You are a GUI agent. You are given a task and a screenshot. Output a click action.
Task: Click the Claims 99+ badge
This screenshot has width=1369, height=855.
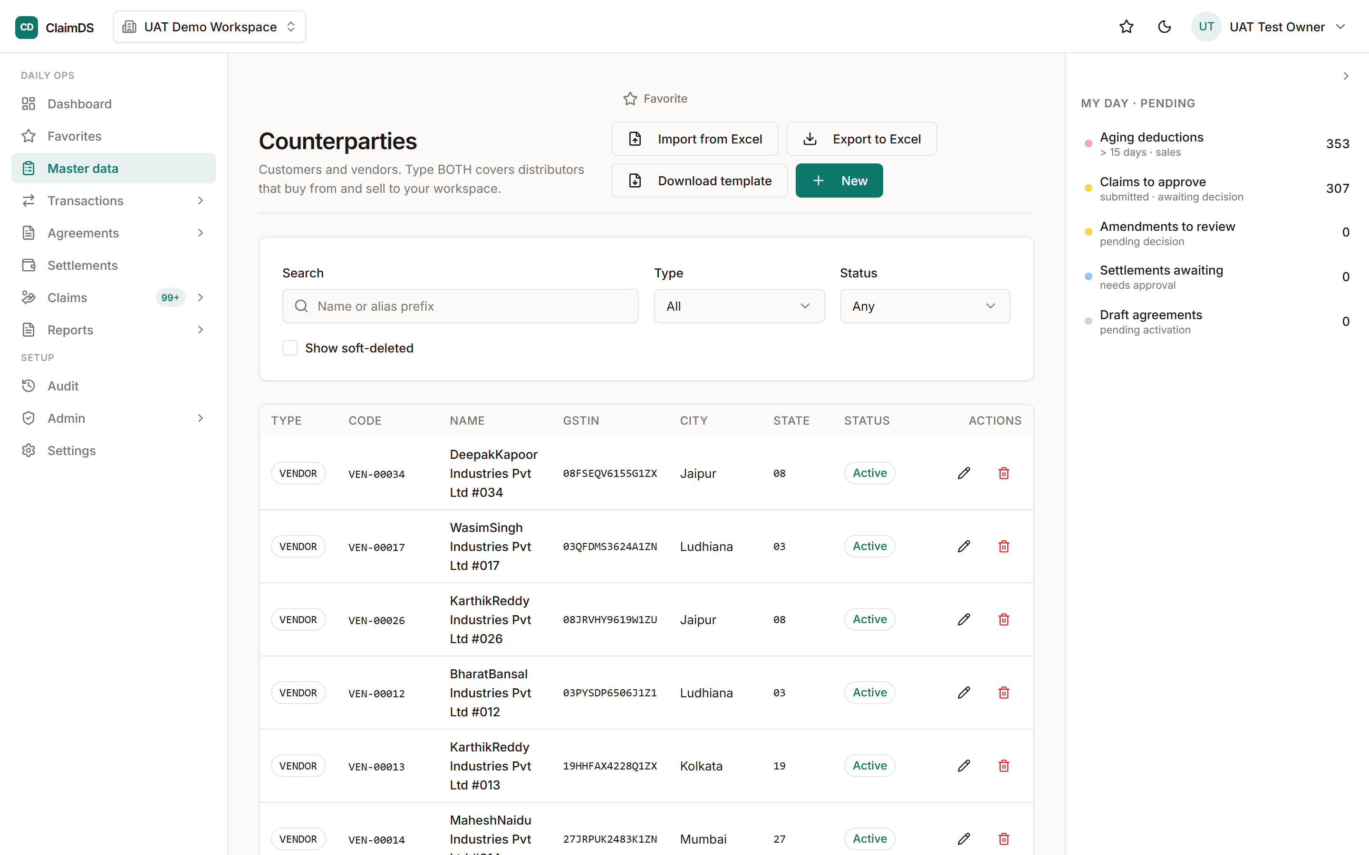click(170, 297)
